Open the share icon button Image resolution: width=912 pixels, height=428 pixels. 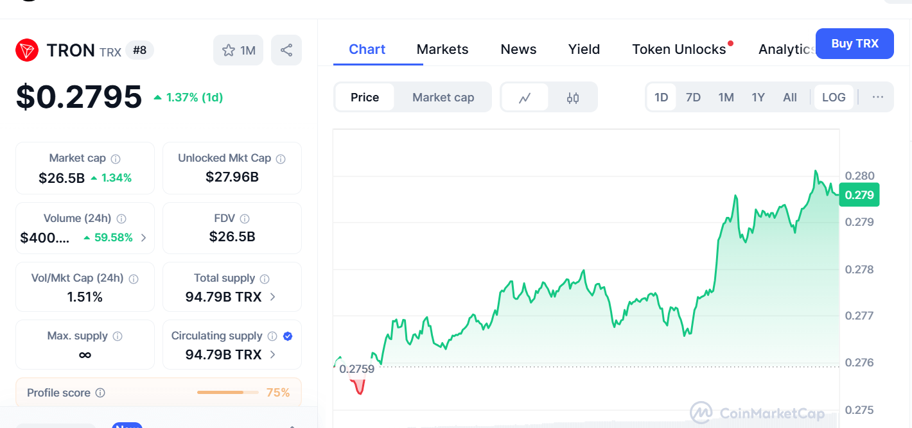pos(286,50)
